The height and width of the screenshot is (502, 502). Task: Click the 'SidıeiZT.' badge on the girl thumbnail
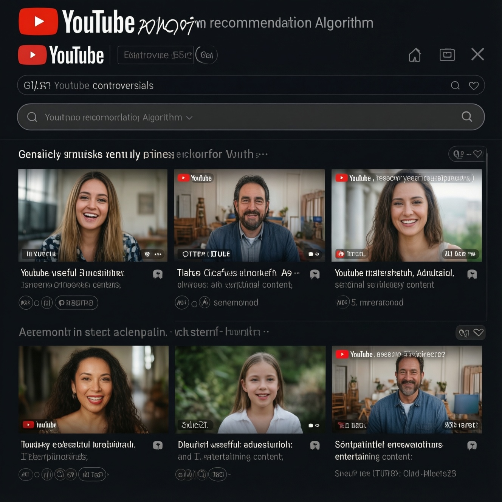[195, 425]
